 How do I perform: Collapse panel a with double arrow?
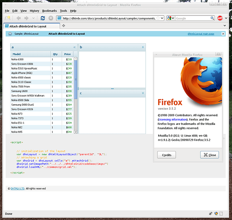(x=74, y=47)
